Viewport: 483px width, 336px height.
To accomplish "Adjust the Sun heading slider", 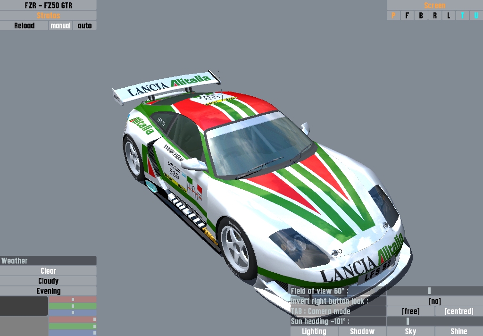I will pos(434,321).
